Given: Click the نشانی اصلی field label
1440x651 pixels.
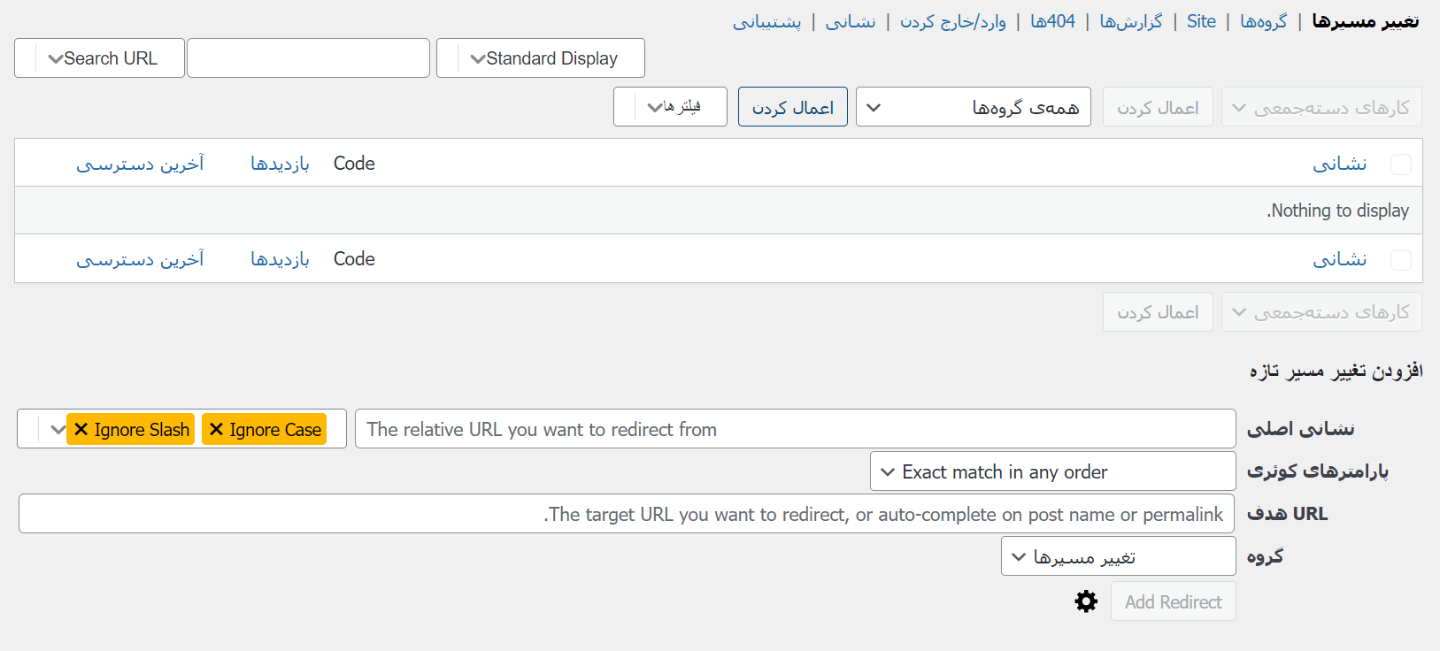Looking at the screenshot, I should tap(1300, 429).
